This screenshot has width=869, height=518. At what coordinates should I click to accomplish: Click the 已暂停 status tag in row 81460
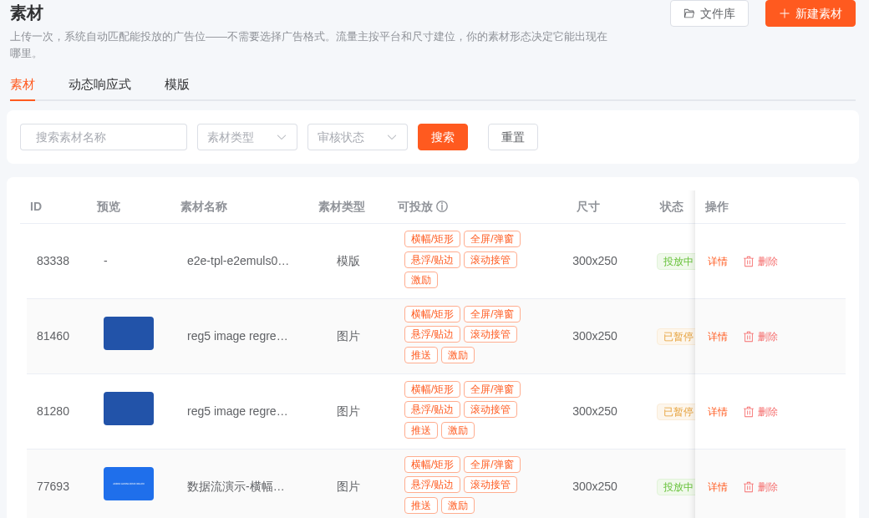coord(676,337)
